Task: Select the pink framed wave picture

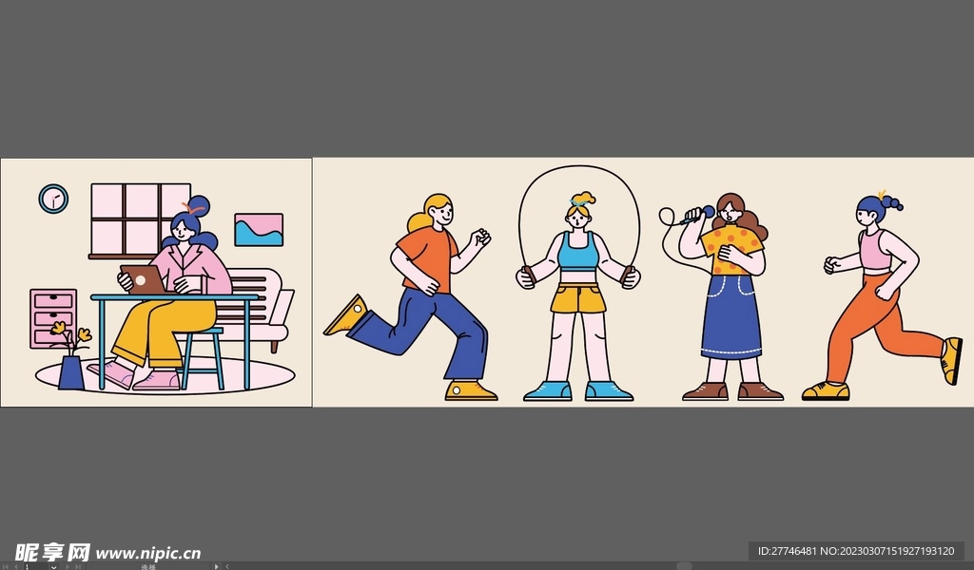Action: [259, 230]
